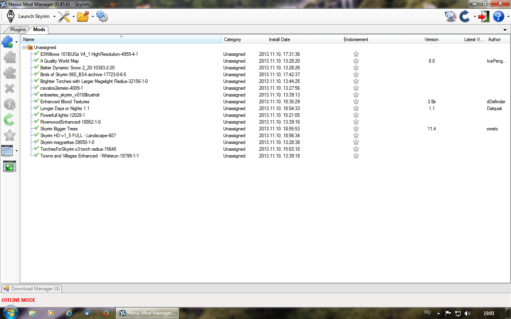Image resolution: width=511 pixels, height=319 pixels.
Task: Endorse star for Enhanced Blood Textures
Action: point(356,101)
